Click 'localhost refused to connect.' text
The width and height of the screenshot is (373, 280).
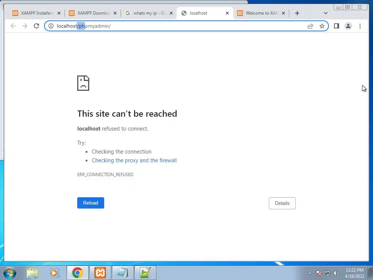pos(113,129)
